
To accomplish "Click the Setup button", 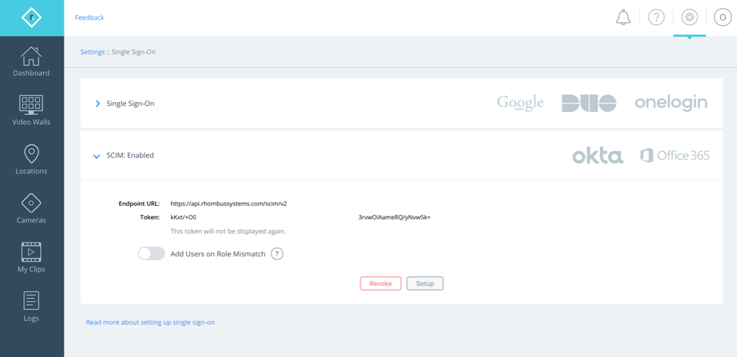I will (x=425, y=284).
